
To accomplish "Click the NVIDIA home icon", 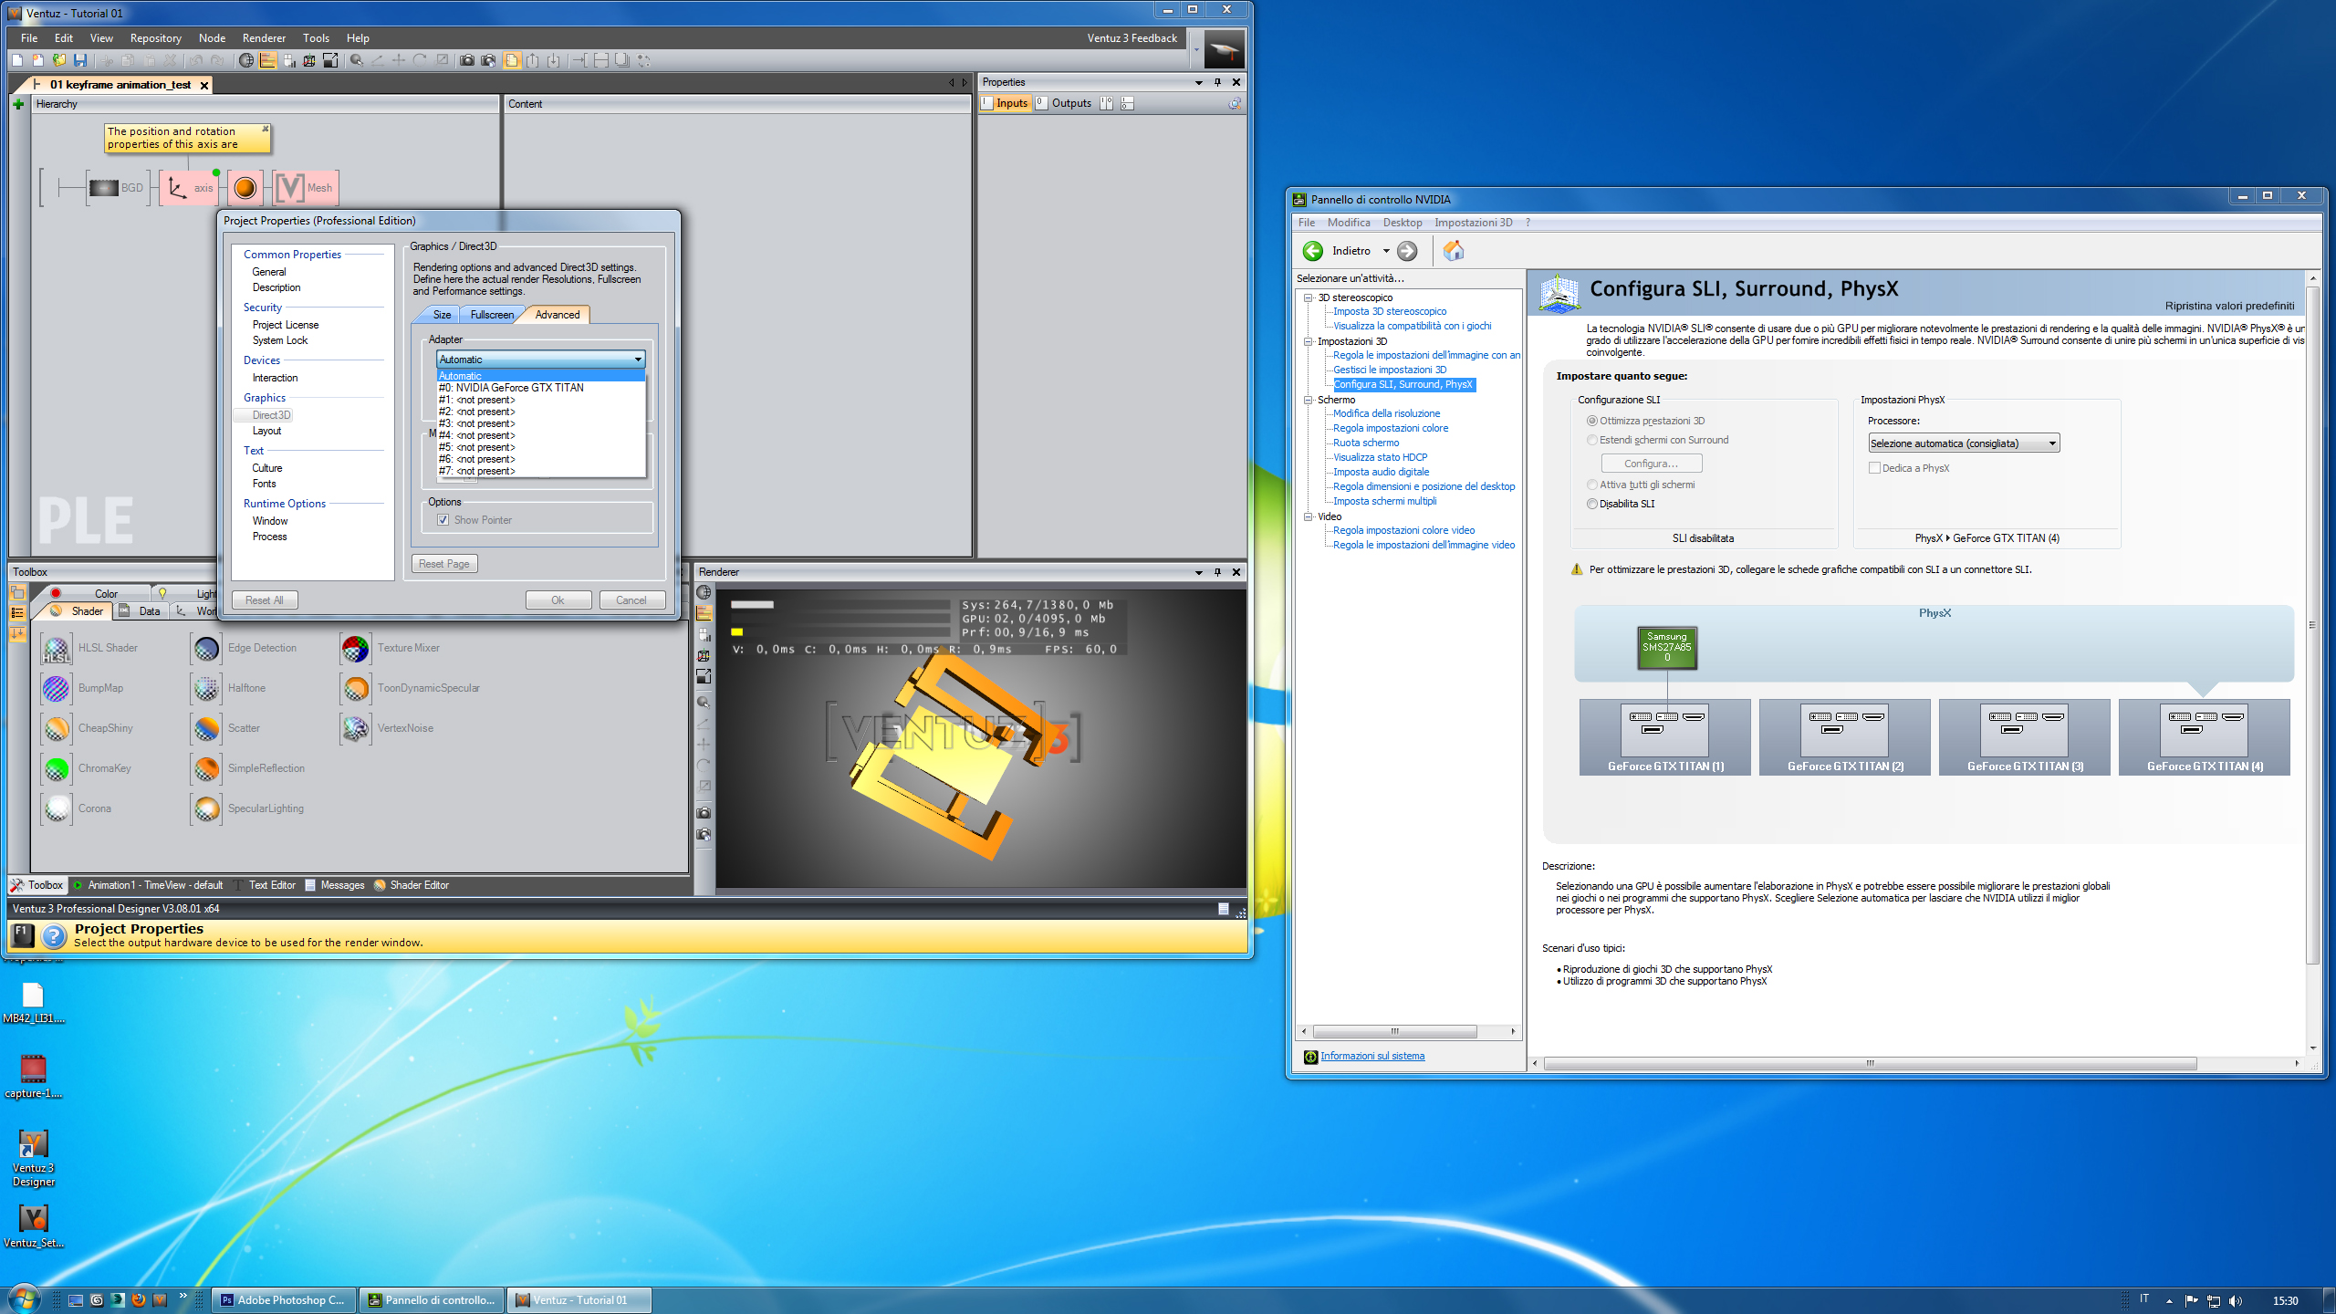I will pyautogui.click(x=1454, y=251).
